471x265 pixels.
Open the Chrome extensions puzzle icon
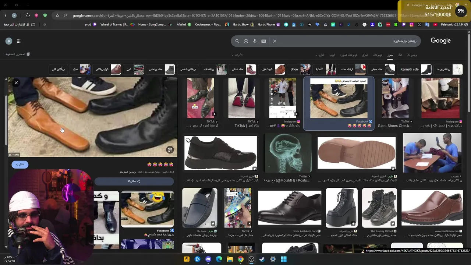[x=28, y=15]
